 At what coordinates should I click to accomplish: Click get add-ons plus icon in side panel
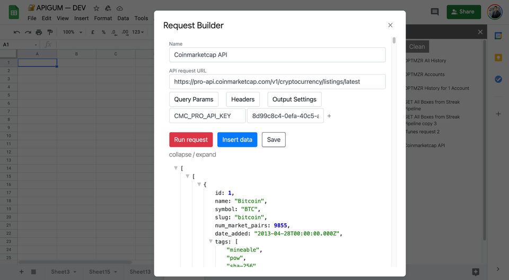(x=498, y=114)
